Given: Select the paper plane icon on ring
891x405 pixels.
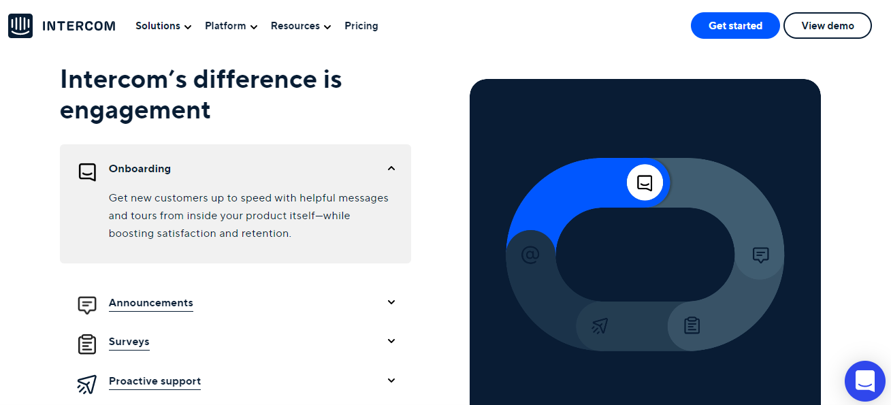Looking at the screenshot, I should coord(600,326).
